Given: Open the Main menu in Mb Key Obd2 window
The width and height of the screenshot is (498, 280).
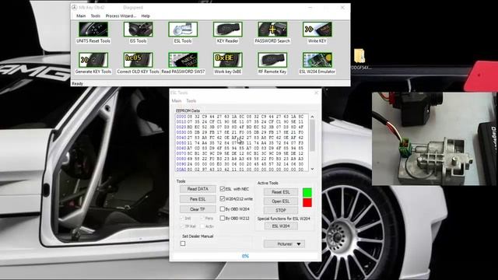Looking at the screenshot, I should click(81, 16).
